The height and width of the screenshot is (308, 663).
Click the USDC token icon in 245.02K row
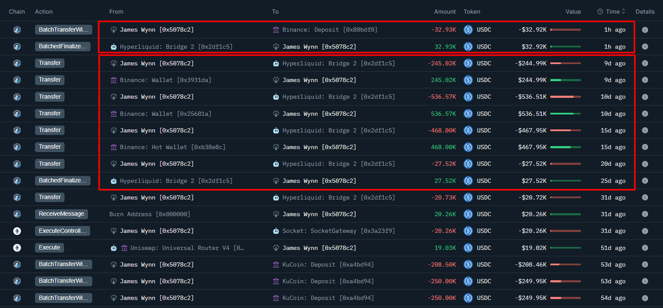tap(468, 80)
